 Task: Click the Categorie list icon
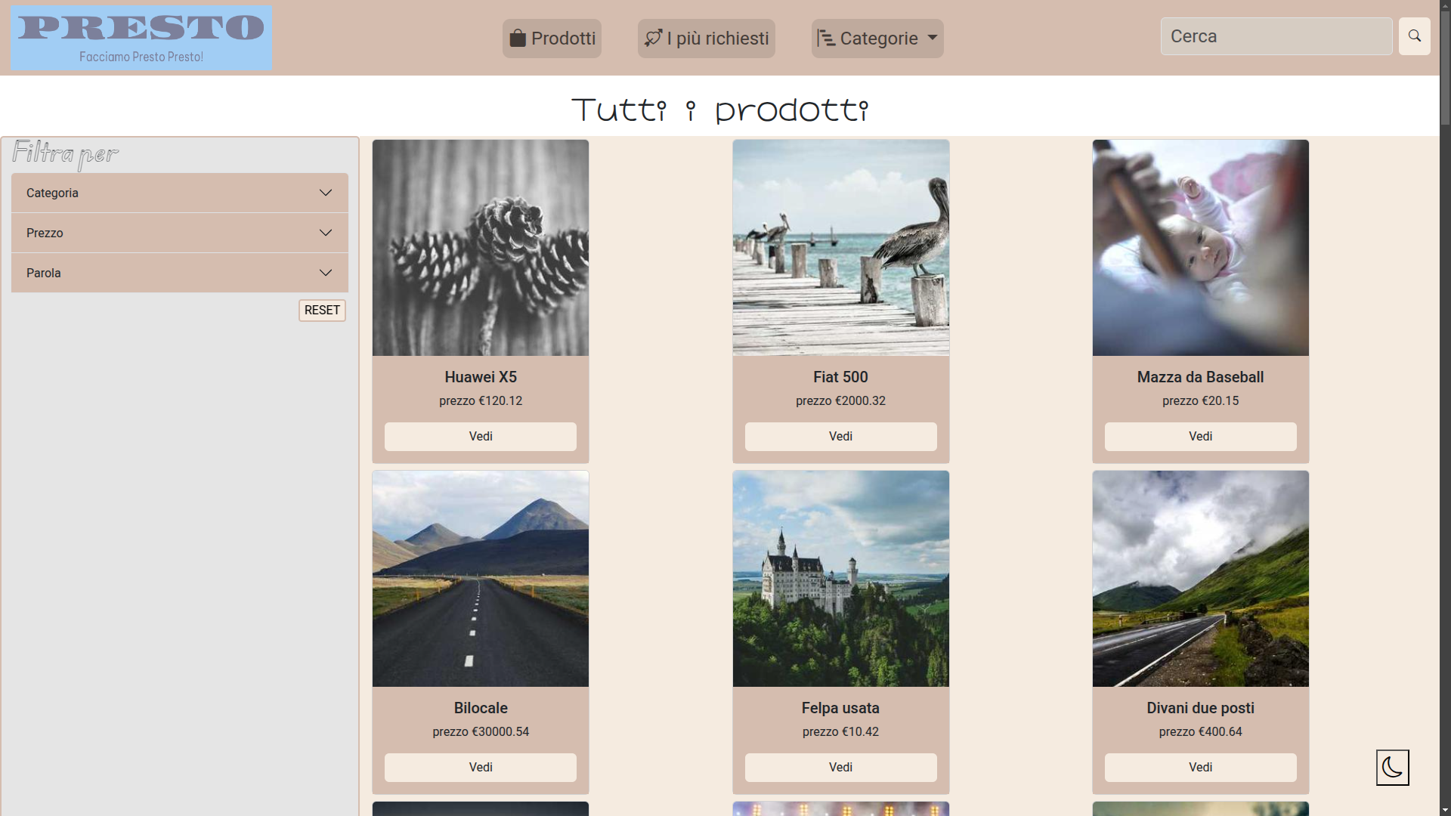click(x=826, y=39)
